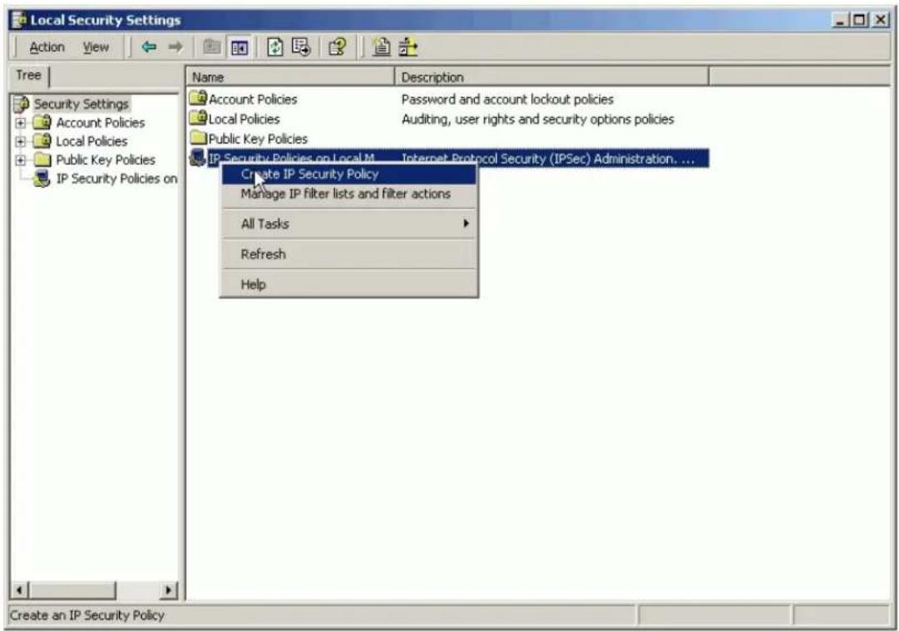Click the Back arrow toolbar icon
Viewport: 899px width, 631px height.
149,47
